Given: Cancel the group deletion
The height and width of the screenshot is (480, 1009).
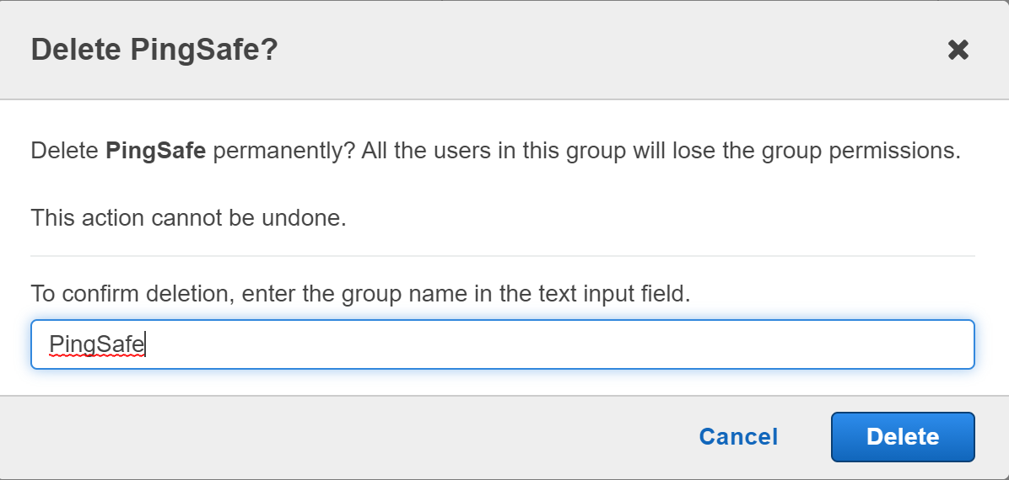Looking at the screenshot, I should coord(738,436).
